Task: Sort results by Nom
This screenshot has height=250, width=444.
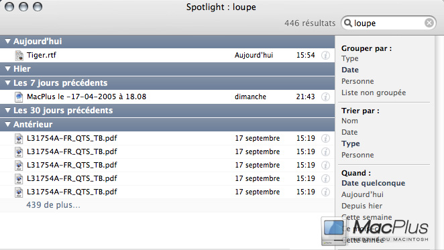Action: pos(349,121)
